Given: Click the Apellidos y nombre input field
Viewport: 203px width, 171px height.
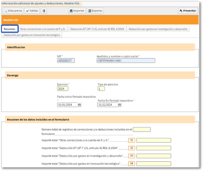Looking at the screenshot, I should click(126, 60).
